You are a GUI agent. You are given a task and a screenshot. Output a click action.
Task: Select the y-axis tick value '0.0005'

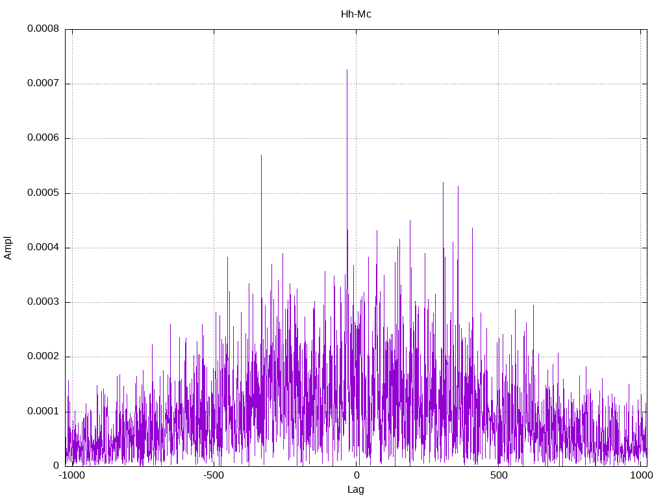click(x=43, y=193)
